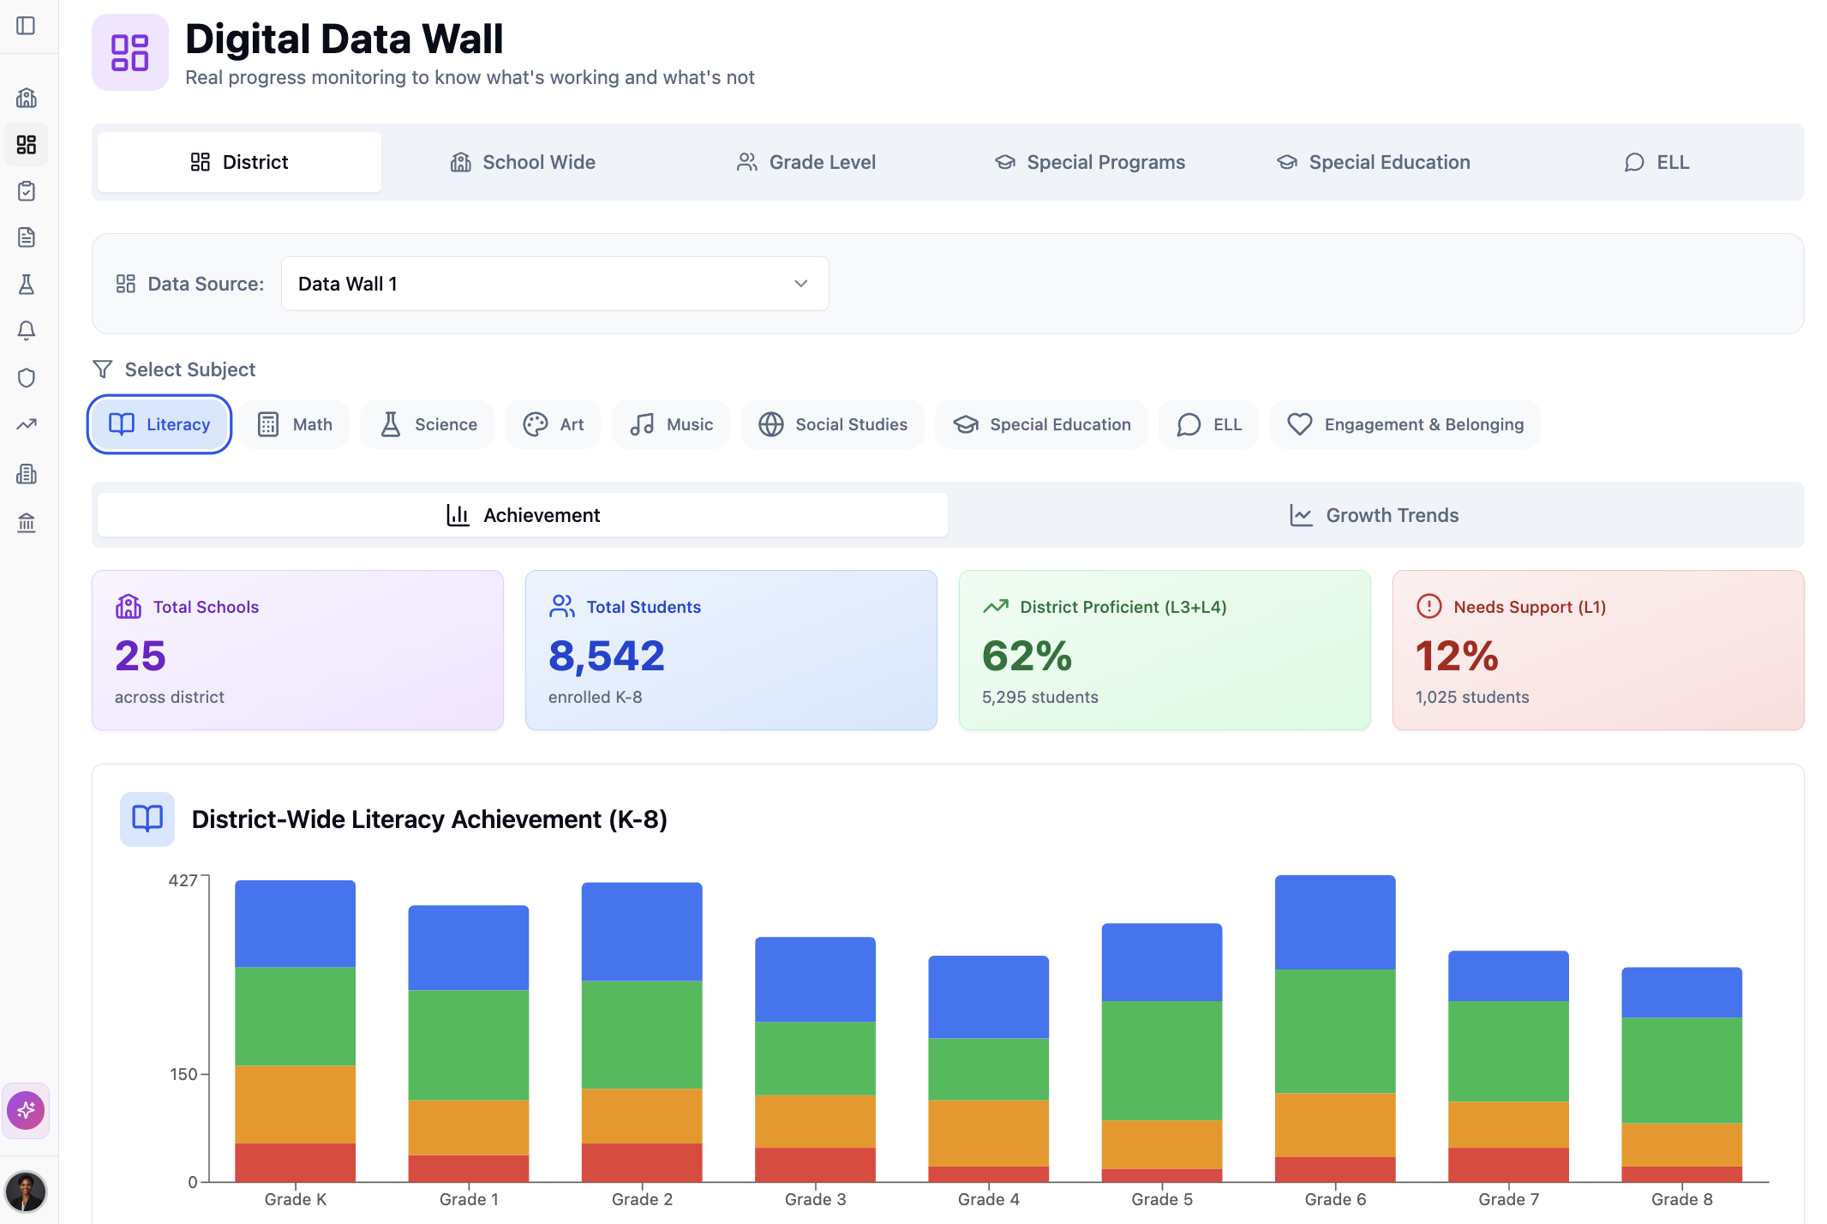
Task: Select the clipboard tasks icon in the sidebar
Action: point(27,191)
